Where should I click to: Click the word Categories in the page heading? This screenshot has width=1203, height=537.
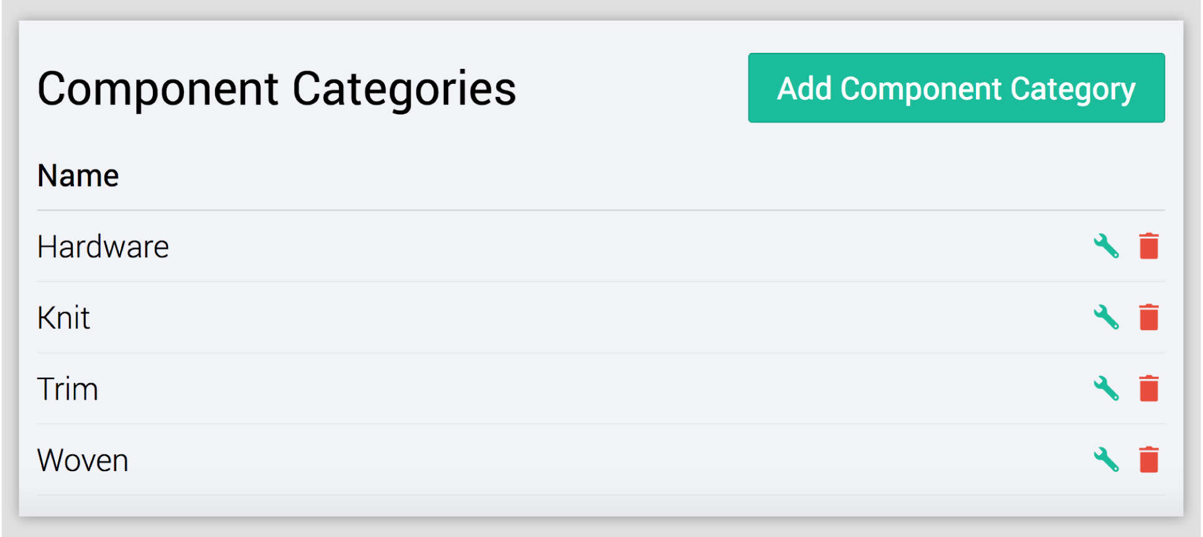pyautogui.click(x=403, y=89)
